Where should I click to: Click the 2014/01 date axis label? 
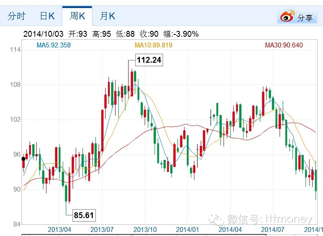pos(187,230)
